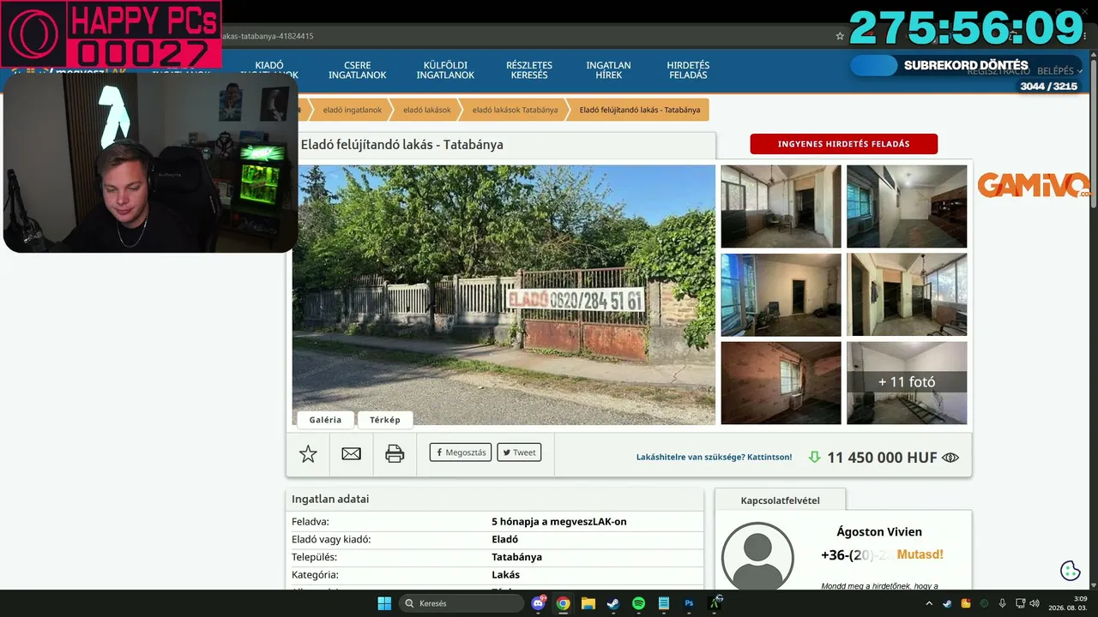
Task: Click the contact avatar placeholder icon
Action: pos(757,556)
